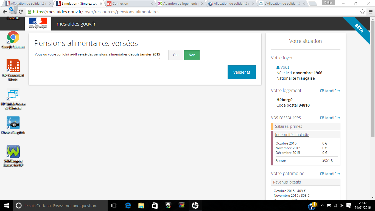Bookmark this page with the star icon
Screen dimensions: 375x211
(363, 12)
